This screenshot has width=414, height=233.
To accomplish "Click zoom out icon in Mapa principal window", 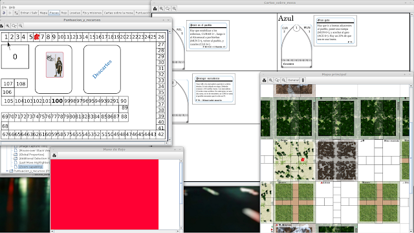I will click(283, 80).
